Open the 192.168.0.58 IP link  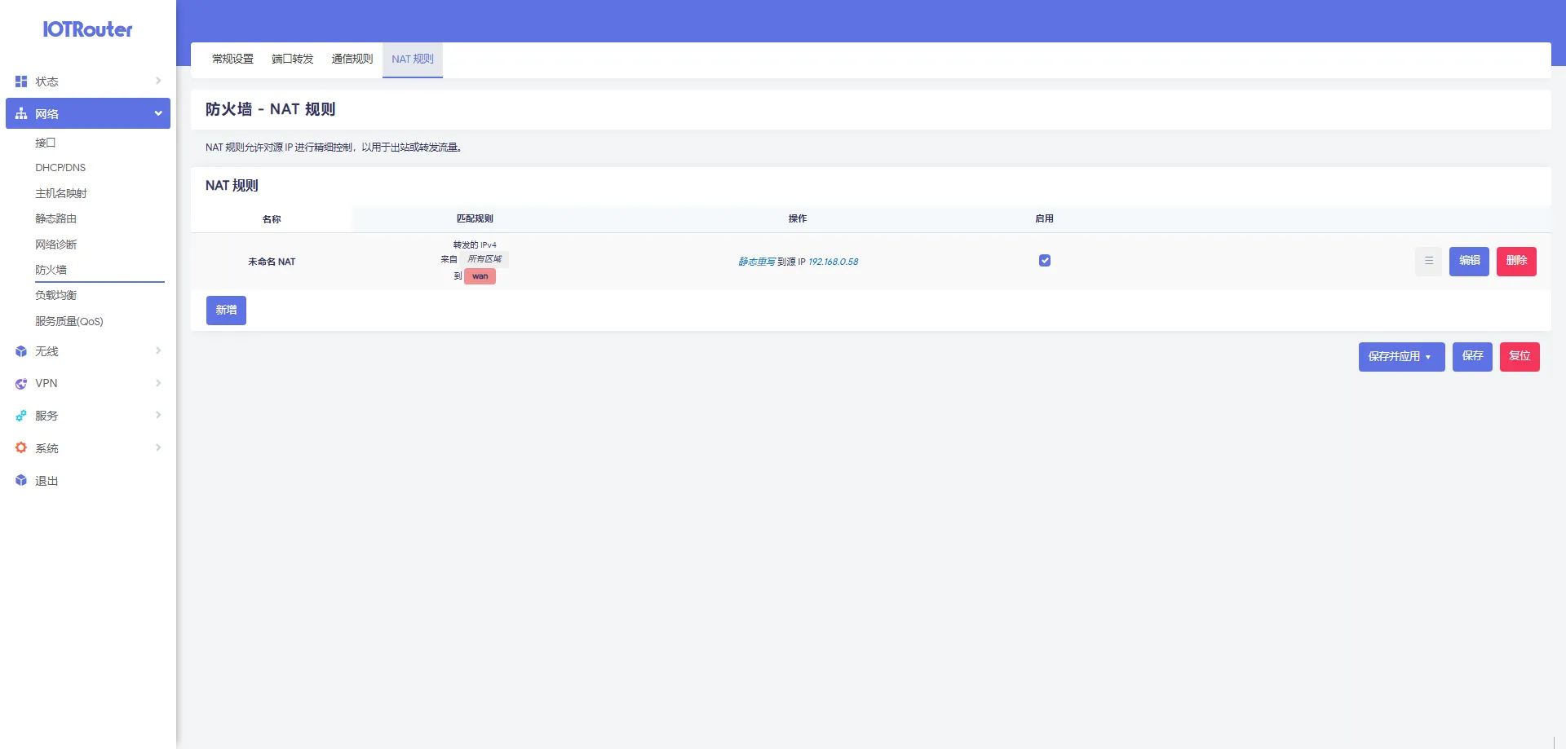833,262
